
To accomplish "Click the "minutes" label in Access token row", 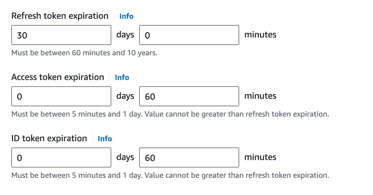I will [x=260, y=96].
